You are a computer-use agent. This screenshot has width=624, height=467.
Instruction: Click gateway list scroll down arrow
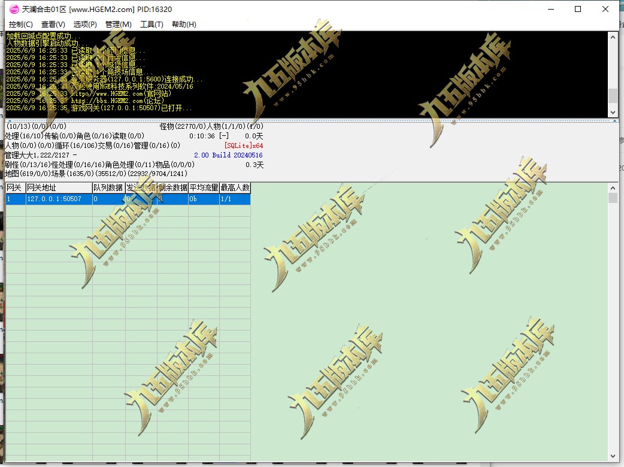613,456
